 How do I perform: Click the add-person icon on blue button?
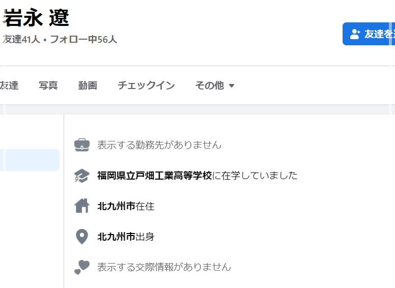[355, 34]
